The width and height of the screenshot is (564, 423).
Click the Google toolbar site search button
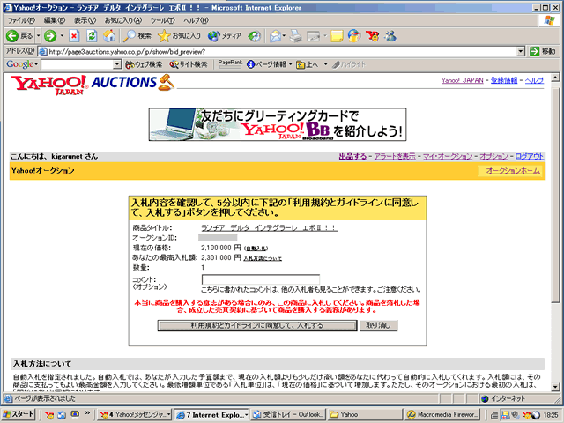pyautogui.click(x=189, y=64)
